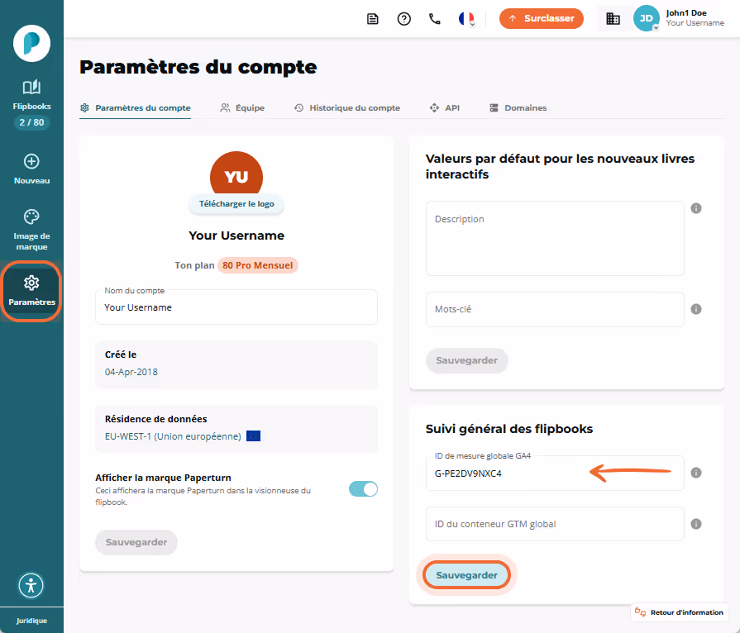Open the Juridique legal link

coord(31,621)
